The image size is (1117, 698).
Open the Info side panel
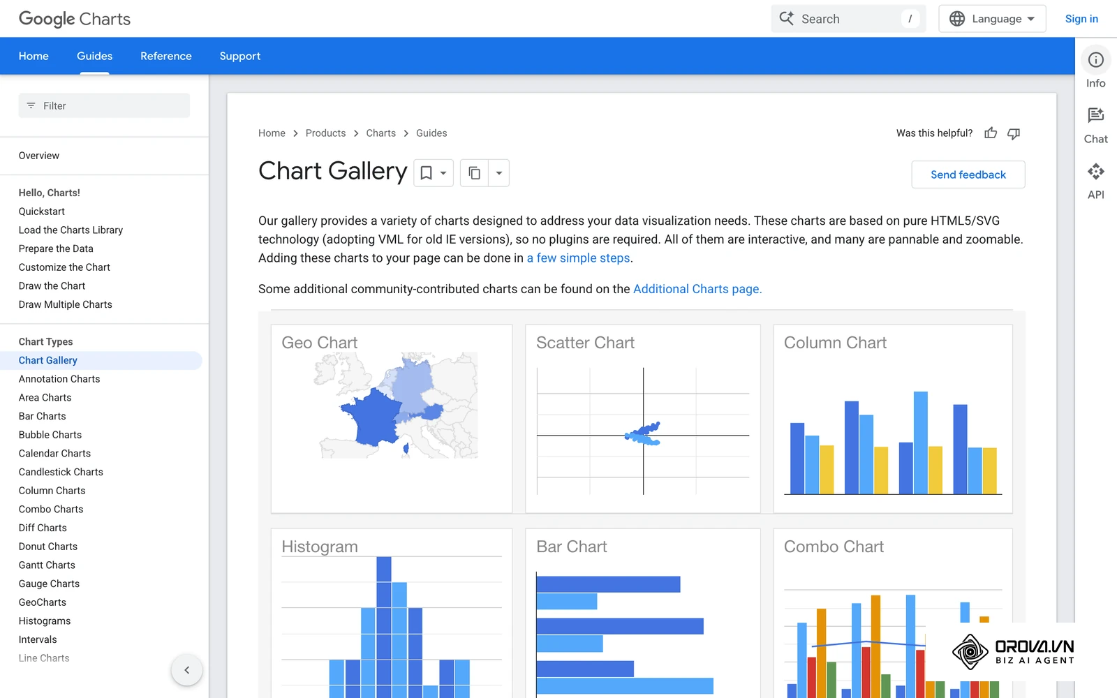pyautogui.click(x=1095, y=69)
